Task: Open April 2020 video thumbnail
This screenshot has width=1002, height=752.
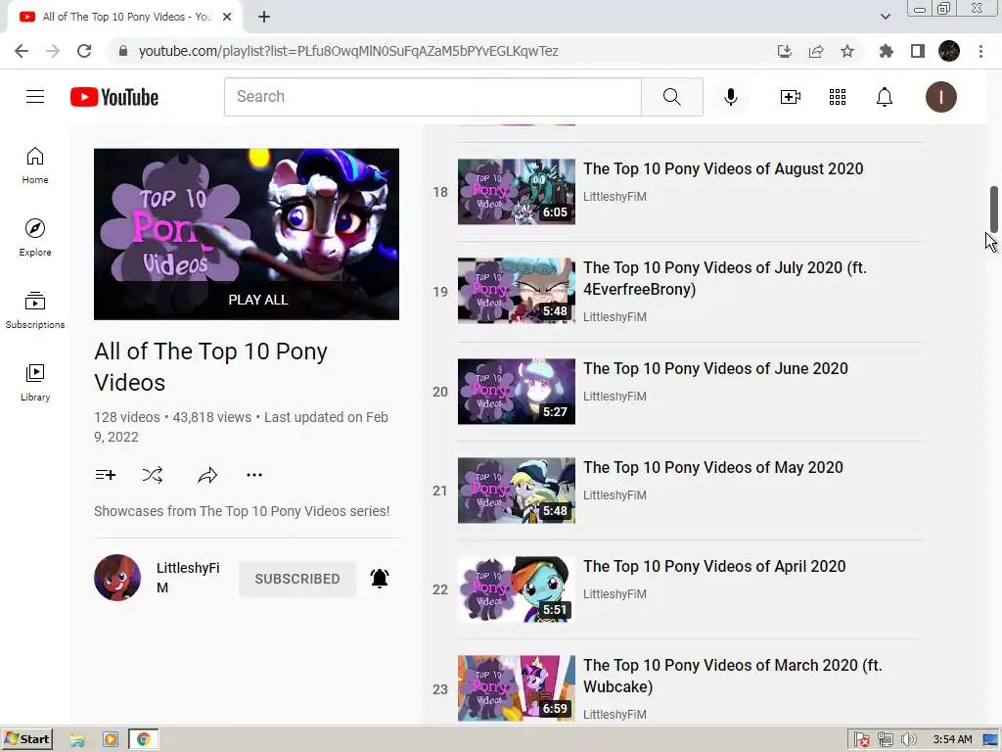Action: tap(517, 589)
